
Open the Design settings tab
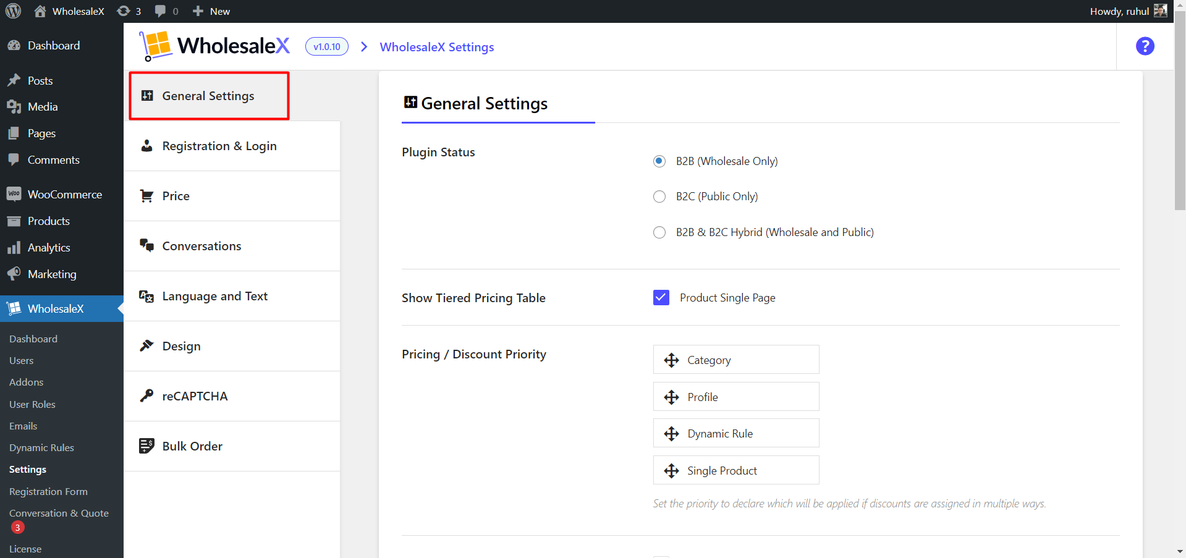coord(232,346)
